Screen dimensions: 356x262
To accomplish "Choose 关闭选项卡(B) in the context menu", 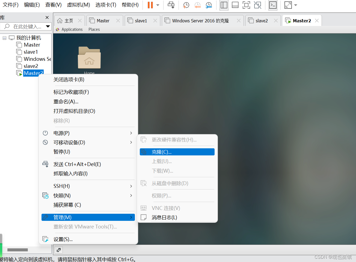I will point(88,80).
